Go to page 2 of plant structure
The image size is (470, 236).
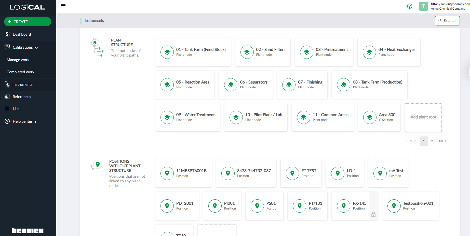[432, 141]
